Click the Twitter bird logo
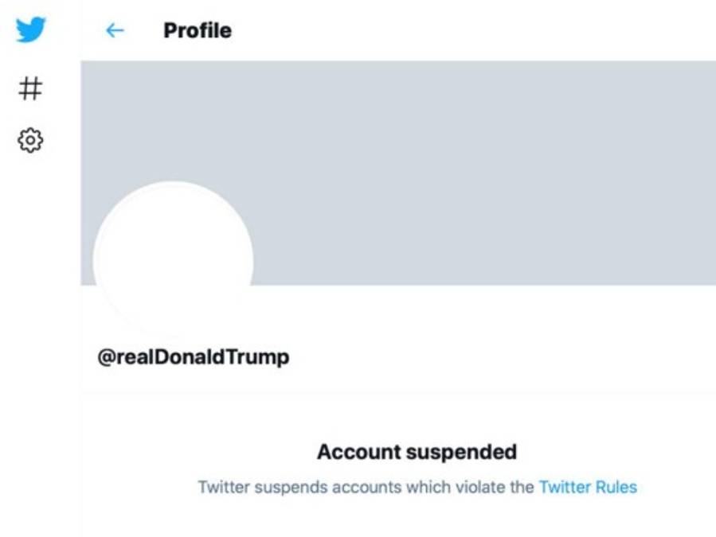The image size is (716, 537). tap(30, 30)
